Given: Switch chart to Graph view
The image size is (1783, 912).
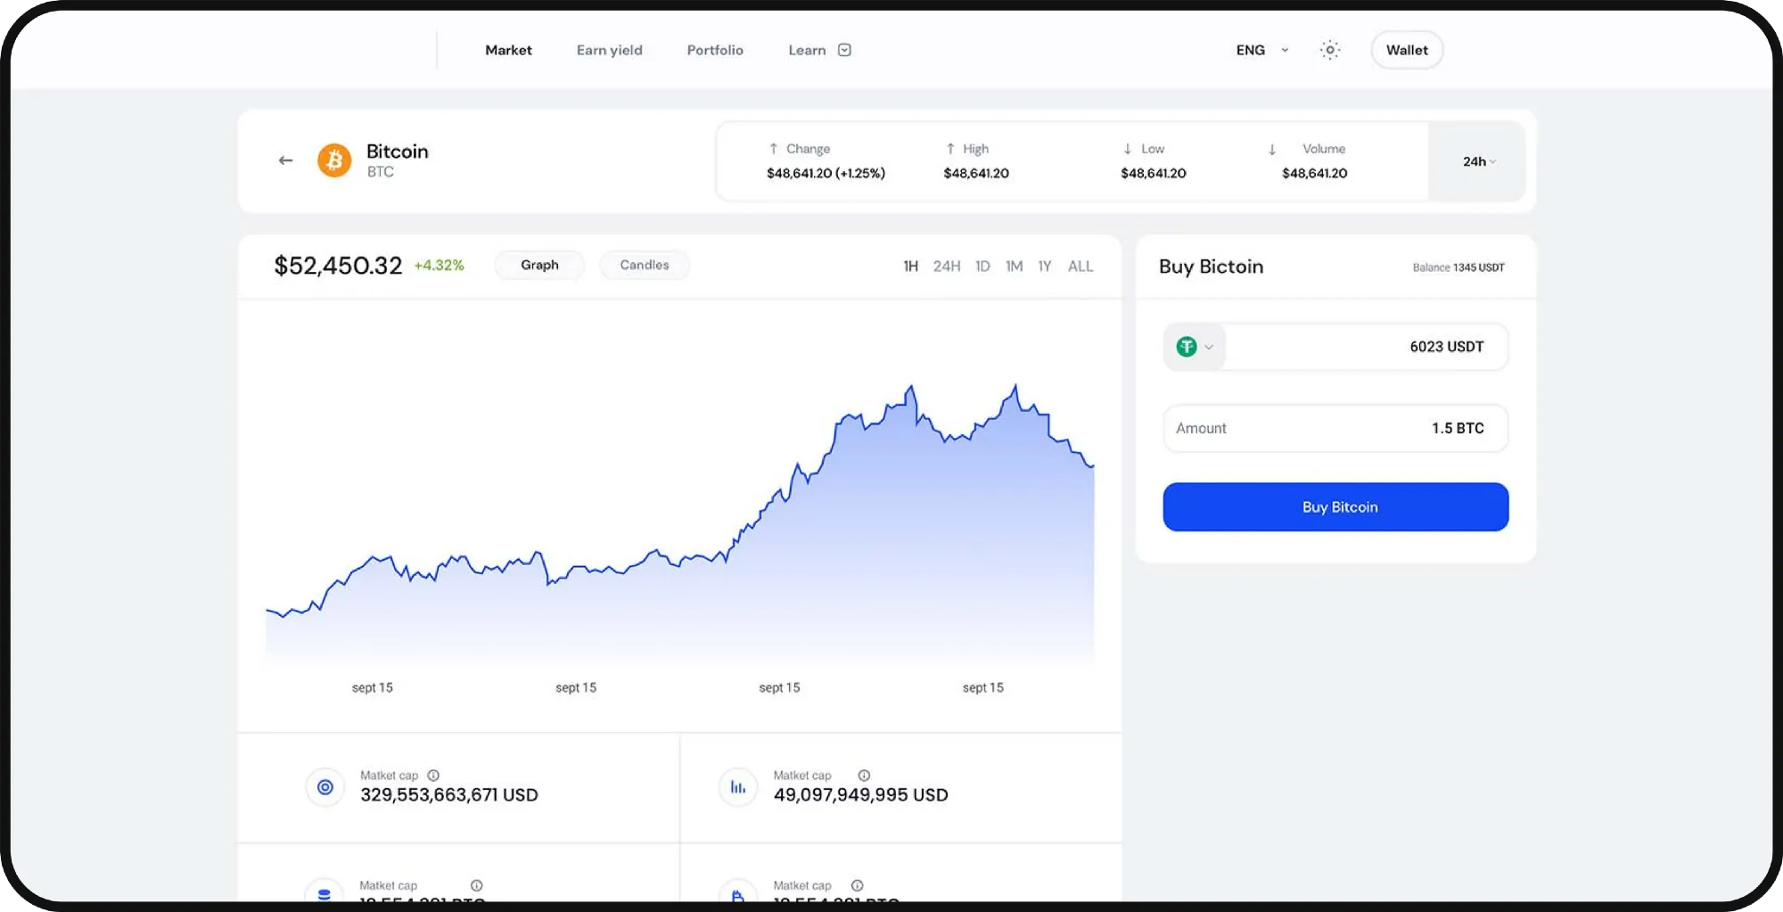Looking at the screenshot, I should point(539,265).
